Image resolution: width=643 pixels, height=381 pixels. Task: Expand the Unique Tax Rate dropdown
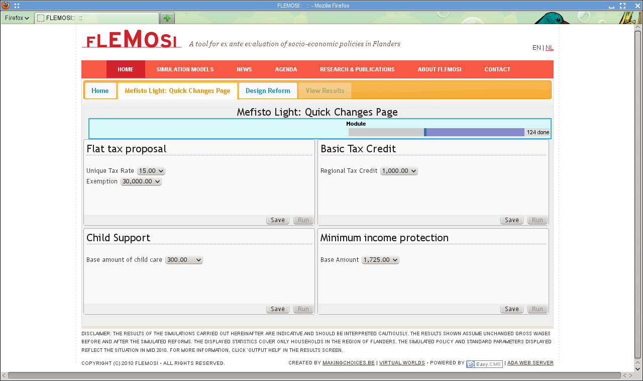151,171
